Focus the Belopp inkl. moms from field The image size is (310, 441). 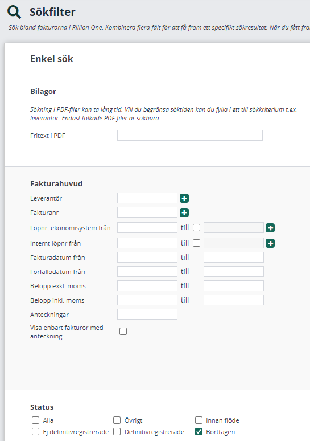point(147,300)
